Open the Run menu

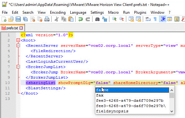point(126,12)
